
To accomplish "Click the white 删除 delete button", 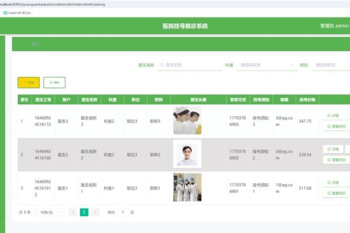I will pos(54,83).
